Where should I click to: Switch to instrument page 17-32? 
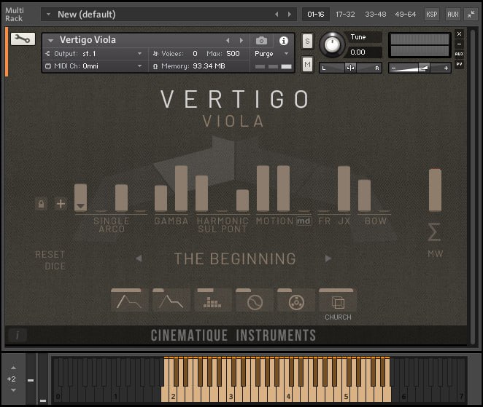[345, 14]
